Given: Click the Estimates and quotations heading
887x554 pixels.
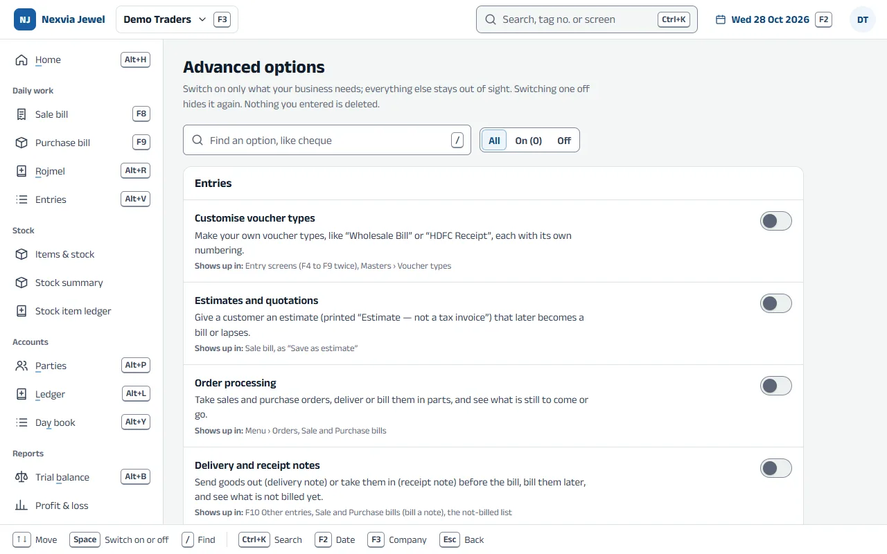Looking at the screenshot, I should pos(256,301).
